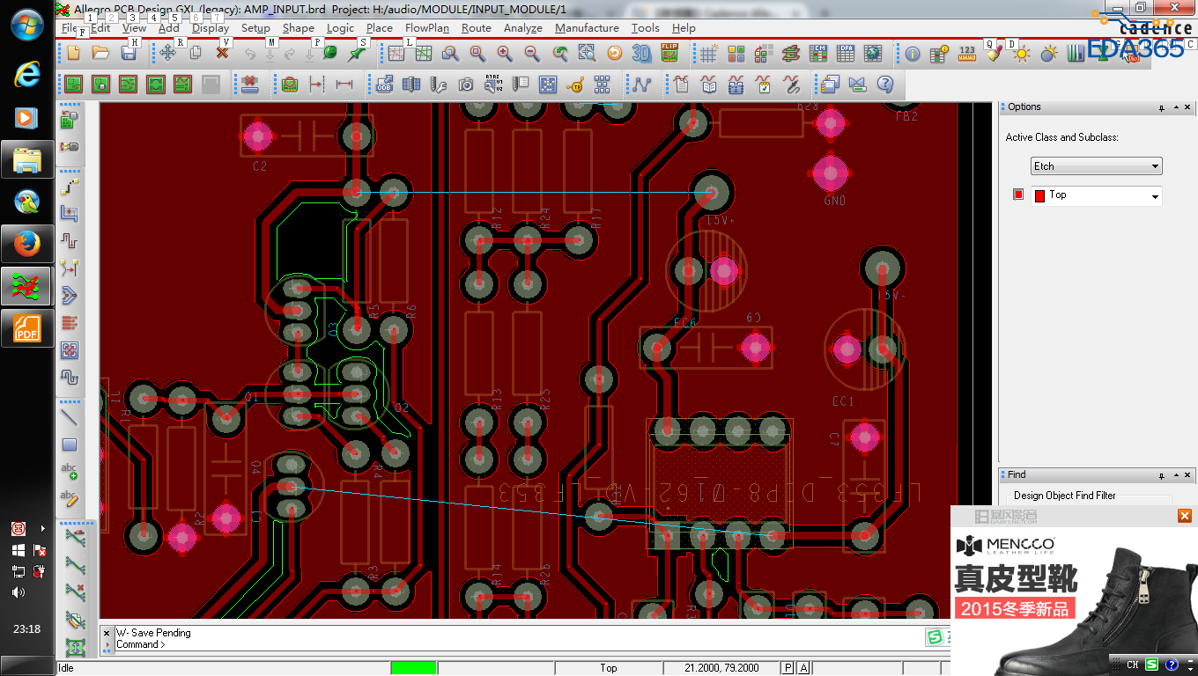
Task: Expand the hidden system tray icons arrow
Action: click(42, 529)
